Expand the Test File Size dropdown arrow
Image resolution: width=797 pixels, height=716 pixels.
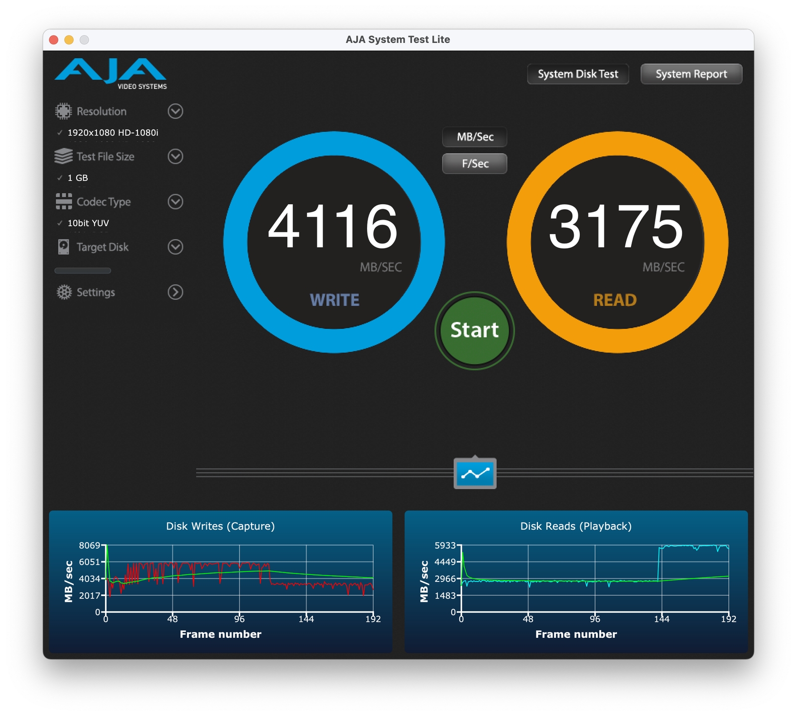(175, 156)
